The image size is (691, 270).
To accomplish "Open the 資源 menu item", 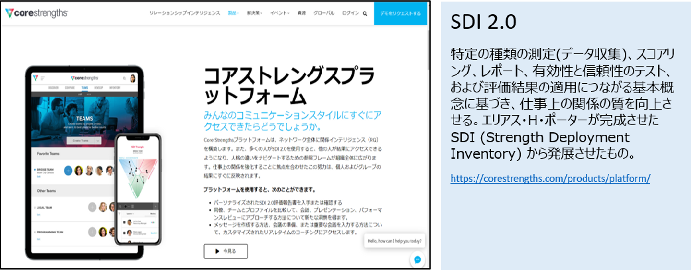I will [301, 13].
